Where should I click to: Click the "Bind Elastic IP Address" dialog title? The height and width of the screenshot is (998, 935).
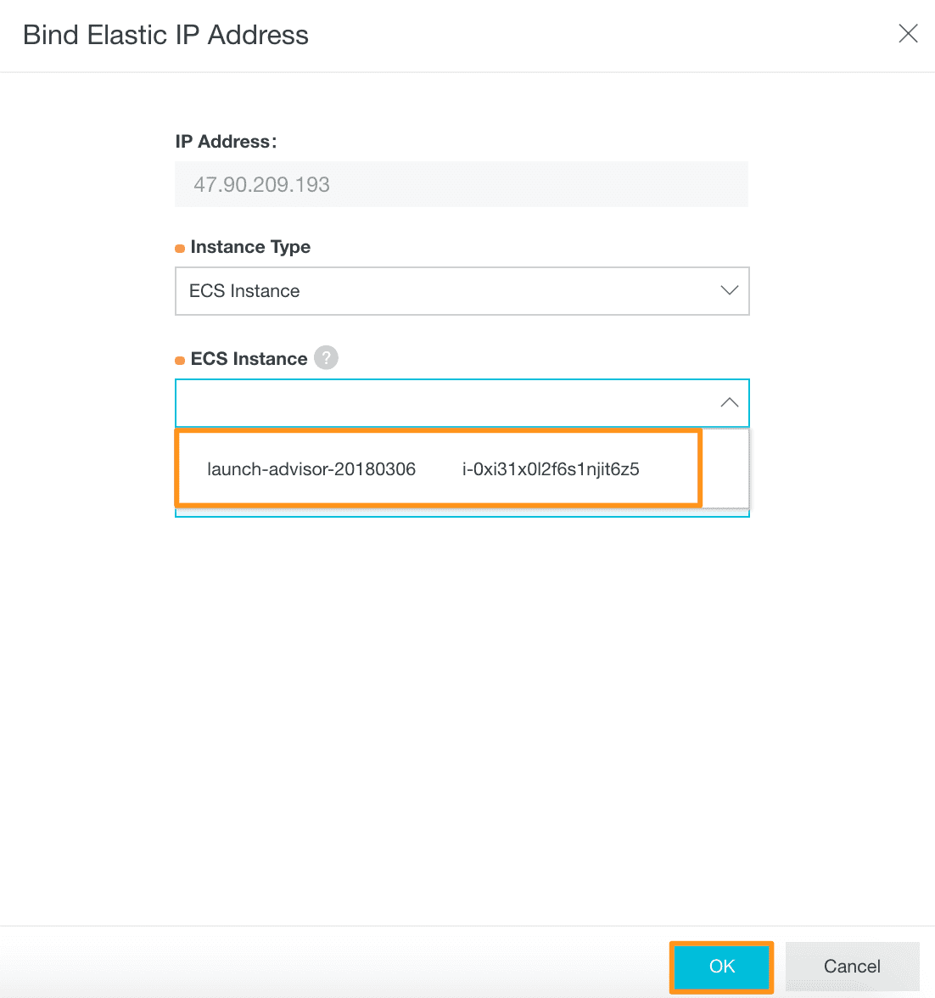pyautogui.click(x=165, y=35)
